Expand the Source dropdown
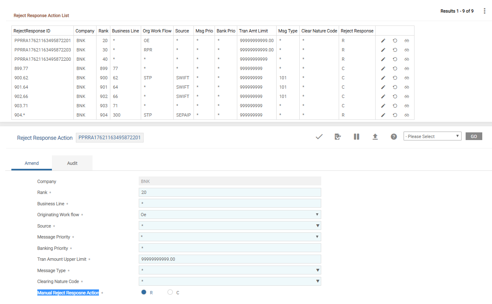The width and height of the screenshot is (492, 304). point(230,226)
